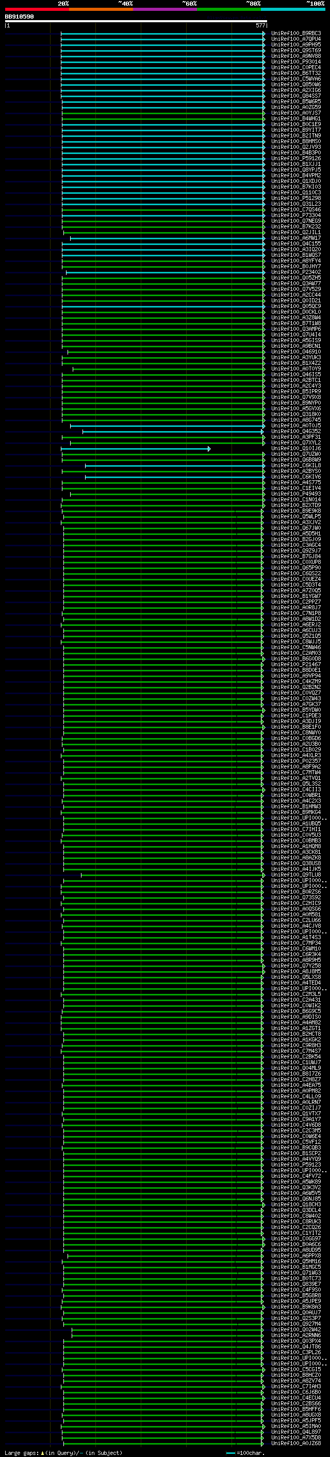Screen dimensions: 330x1457
Task: Select label UniRef100_Q8YPJ5
Action: tap(296, 170)
